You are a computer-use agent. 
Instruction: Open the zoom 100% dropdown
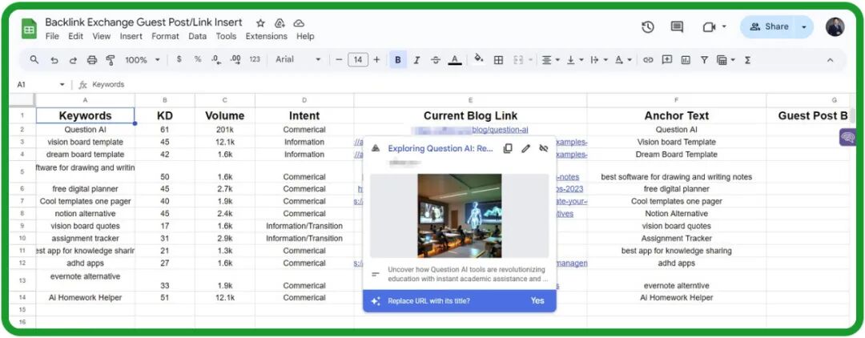tap(142, 60)
